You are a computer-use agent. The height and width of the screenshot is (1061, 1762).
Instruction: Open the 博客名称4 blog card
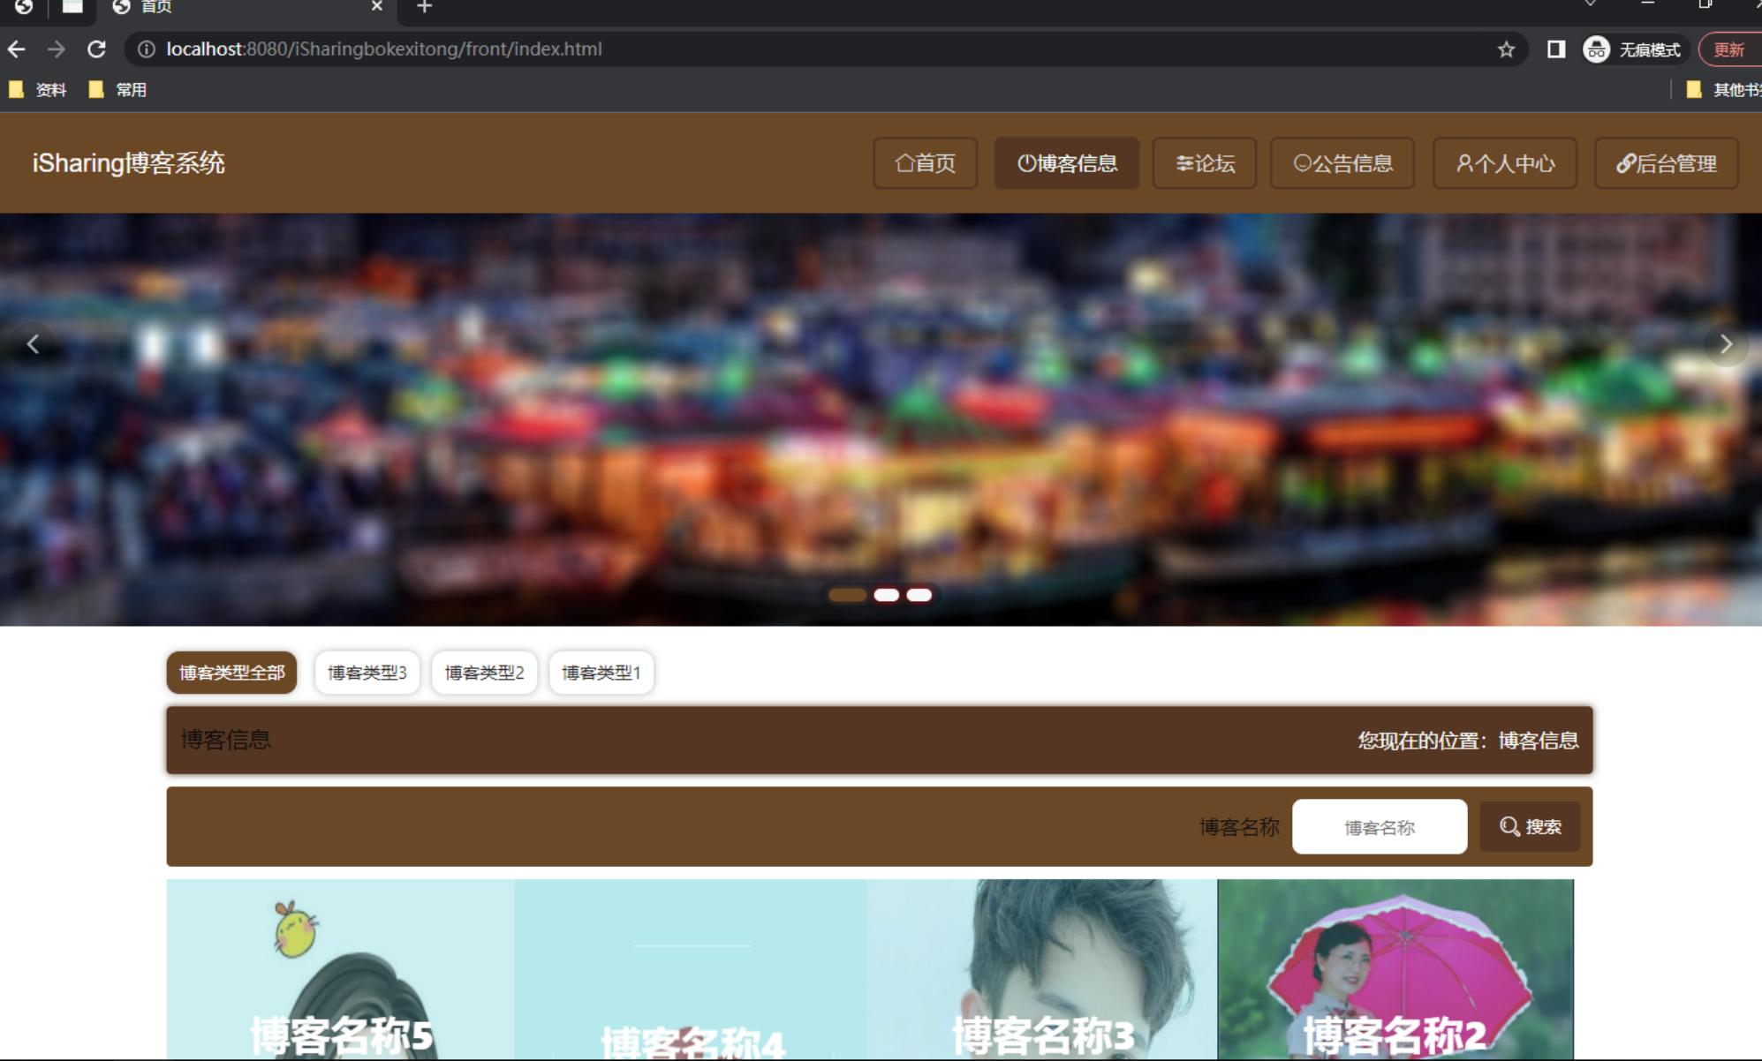click(691, 969)
